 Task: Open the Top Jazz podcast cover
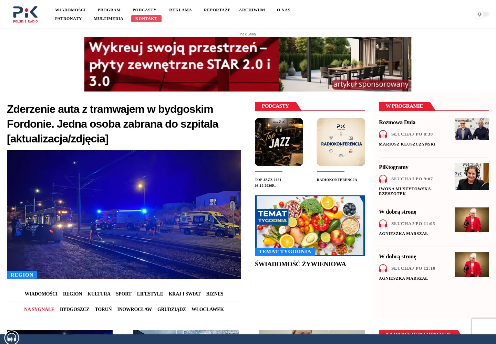(279, 142)
